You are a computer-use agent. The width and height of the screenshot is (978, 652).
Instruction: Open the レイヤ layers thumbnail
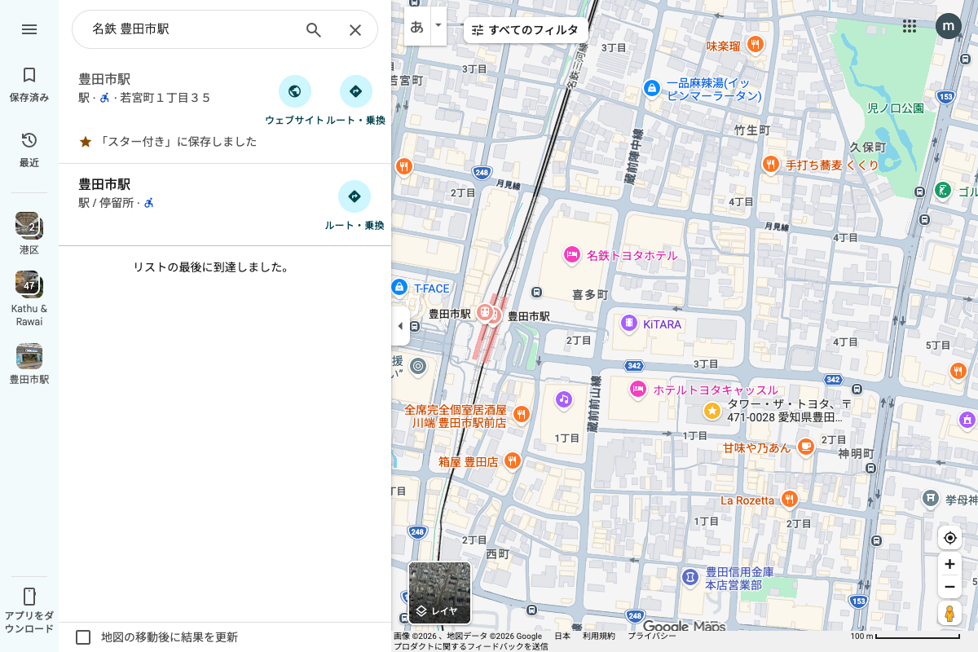(439, 593)
